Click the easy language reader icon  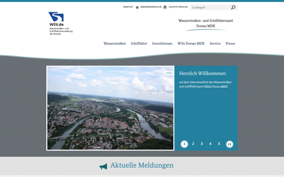pos(165,7)
